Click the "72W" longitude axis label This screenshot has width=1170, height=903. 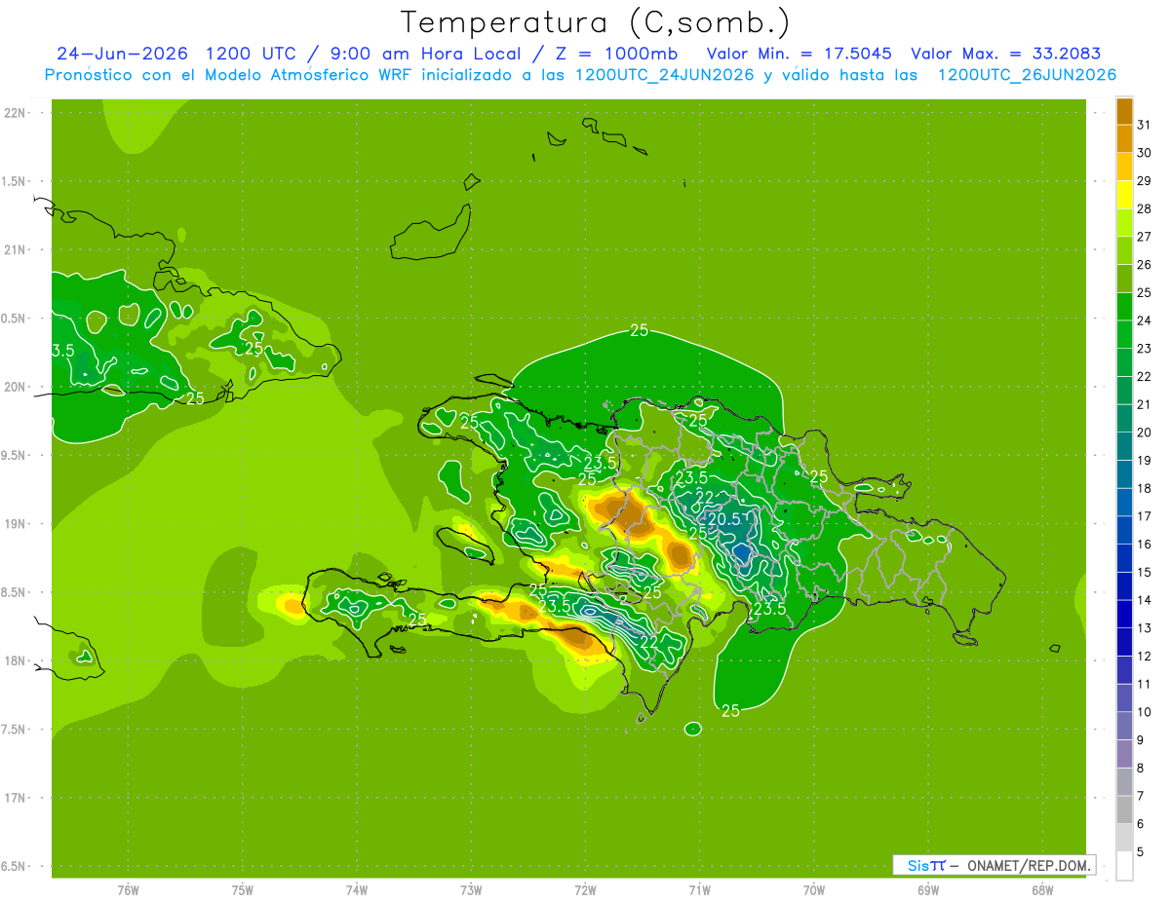(x=585, y=889)
